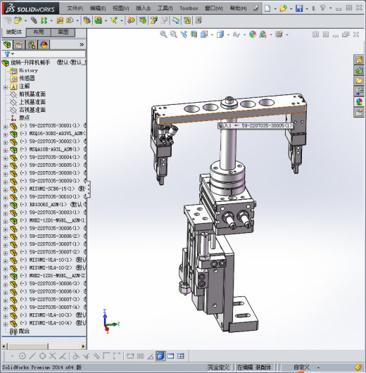Open the 帮助(H) menu
The height and width of the screenshot is (373, 366).
238,8
